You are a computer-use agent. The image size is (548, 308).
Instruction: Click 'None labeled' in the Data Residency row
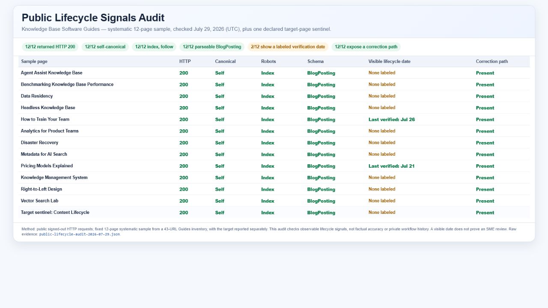(382, 96)
